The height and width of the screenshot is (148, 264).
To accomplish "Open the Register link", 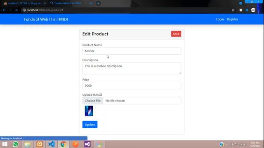I will coord(232,19).
